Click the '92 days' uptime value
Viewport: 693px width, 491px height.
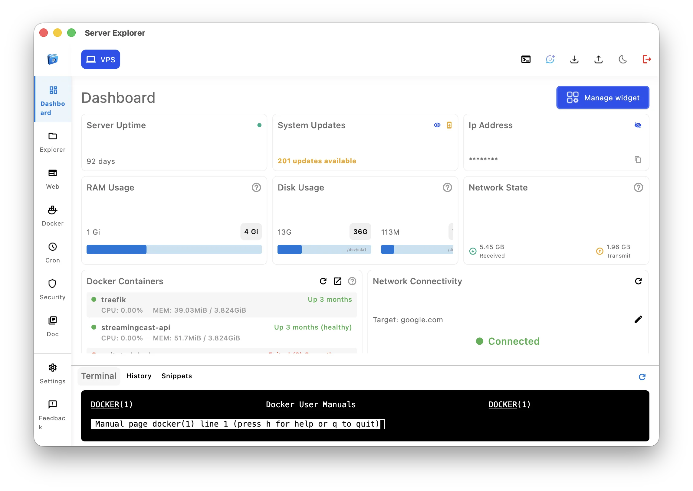pos(101,161)
